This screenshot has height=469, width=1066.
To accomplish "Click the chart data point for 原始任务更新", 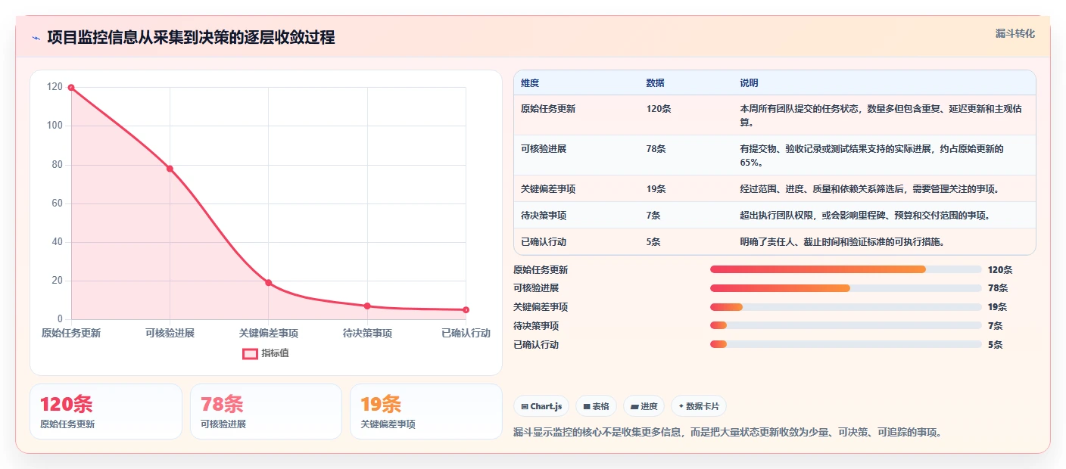I will point(71,88).
